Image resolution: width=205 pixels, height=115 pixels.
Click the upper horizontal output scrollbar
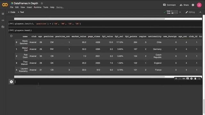[x=89, y=19]
